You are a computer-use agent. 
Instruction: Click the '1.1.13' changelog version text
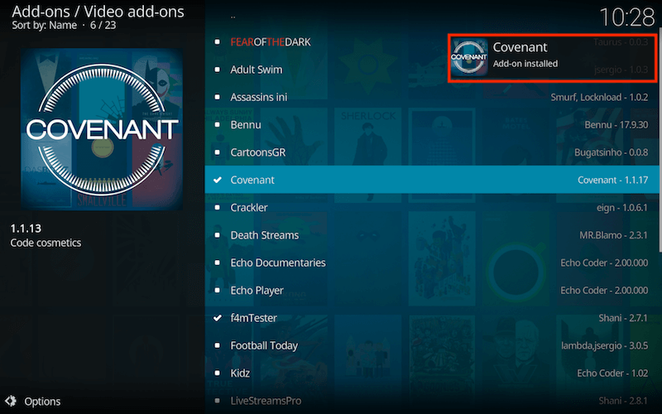26,229
